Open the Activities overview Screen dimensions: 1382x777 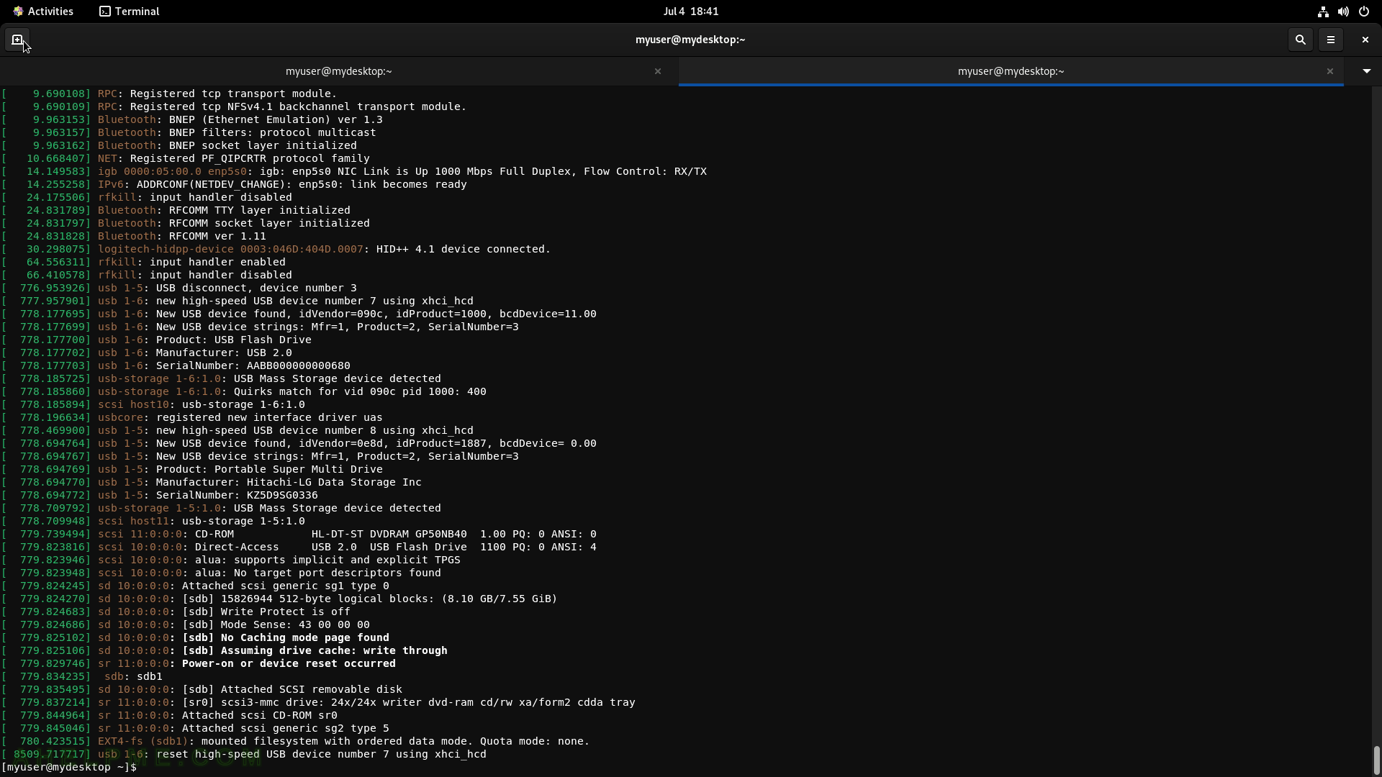(43, 12)
